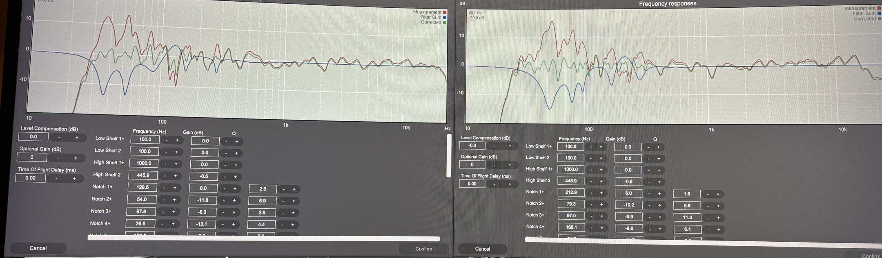Increase Notch 4+ gain from -9.6
This screenshot has width=882, height=258.
(660, 229)
